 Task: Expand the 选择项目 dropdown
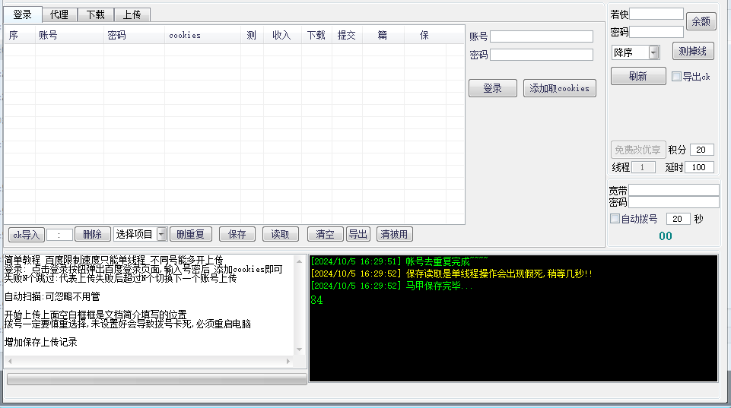161,234
